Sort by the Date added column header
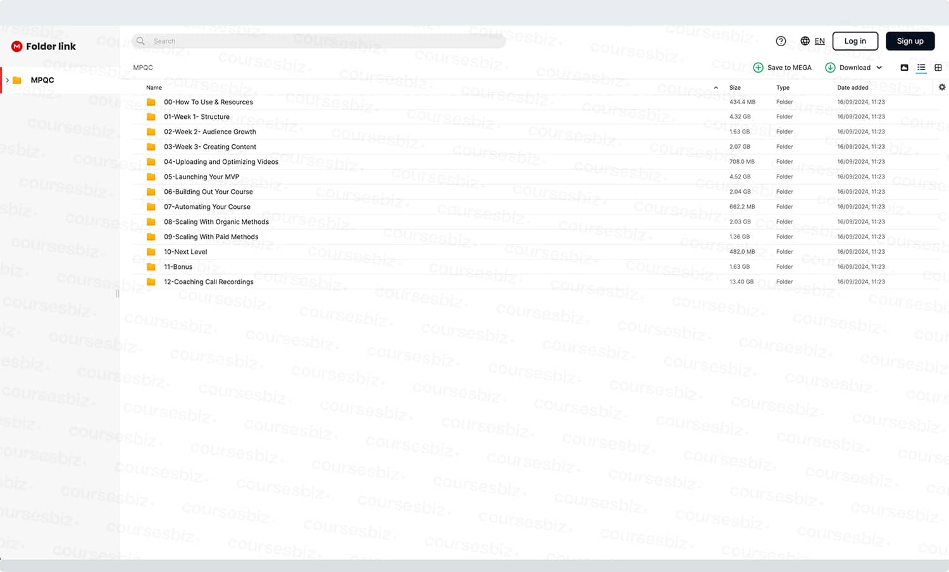 coord(852,87)
